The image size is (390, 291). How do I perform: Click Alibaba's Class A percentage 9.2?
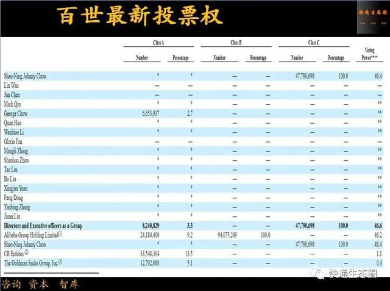pos(190,235)
